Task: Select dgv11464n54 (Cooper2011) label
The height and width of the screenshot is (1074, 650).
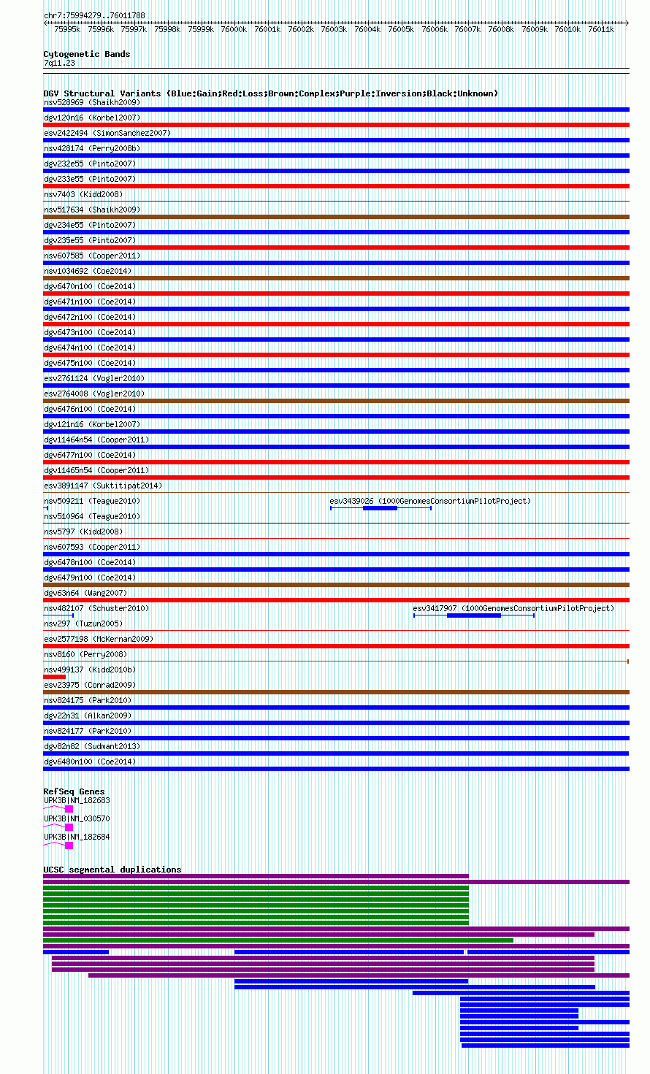Action: click(x=96, y=440)
